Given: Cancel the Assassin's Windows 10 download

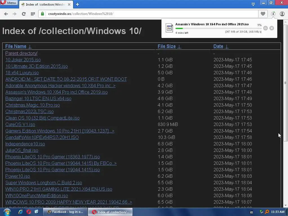Looking at the screenshot, I should tap(272, 28).
